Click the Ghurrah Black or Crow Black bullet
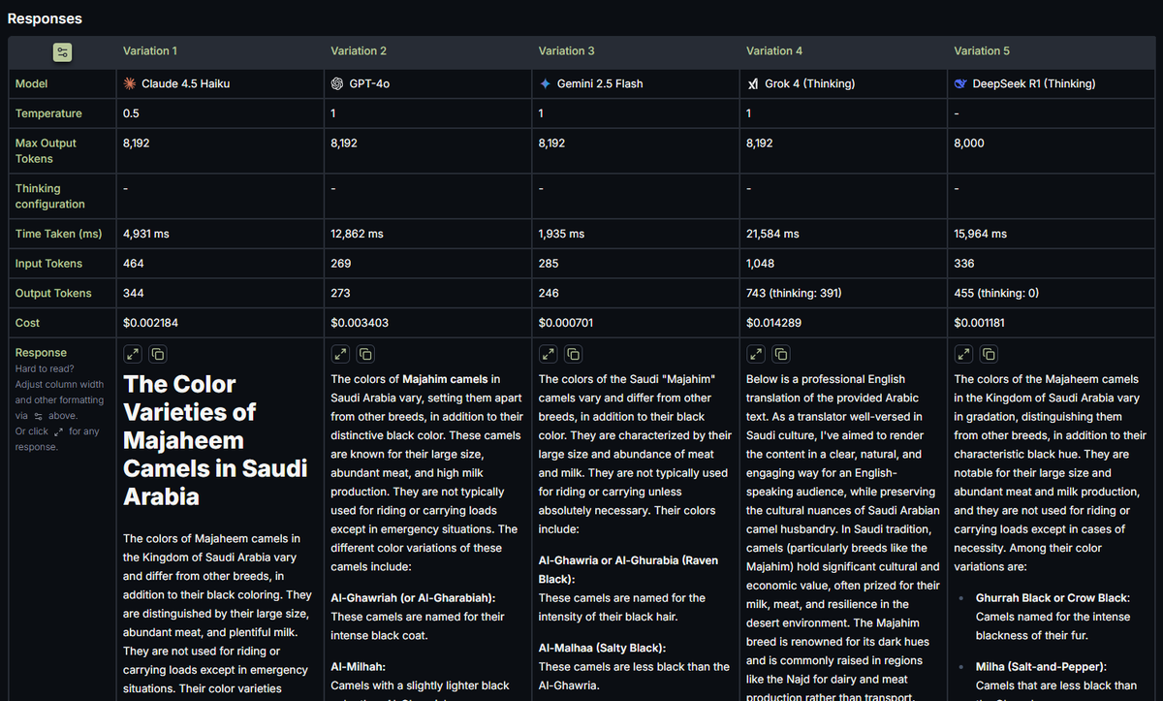The height and width of the screenshot is (701, 1163). [x=1054, y=598]
